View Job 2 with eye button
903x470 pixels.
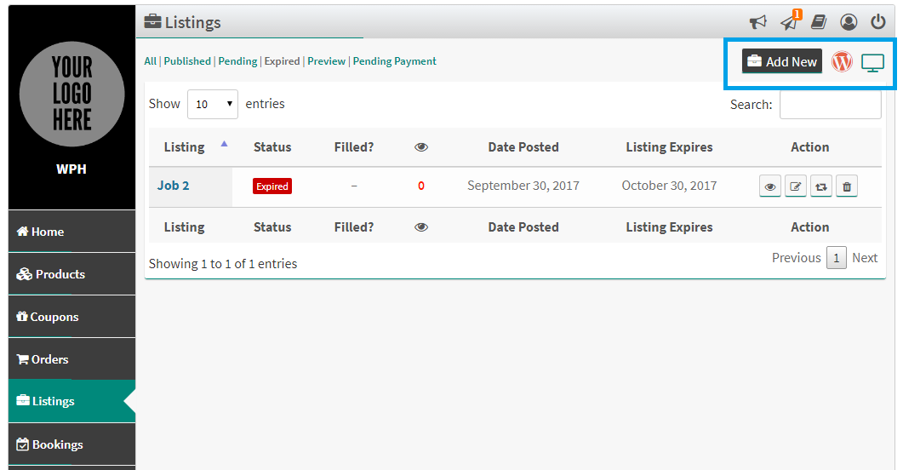770,186
